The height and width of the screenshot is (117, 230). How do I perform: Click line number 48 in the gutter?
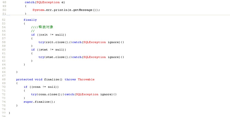[4, 2]
